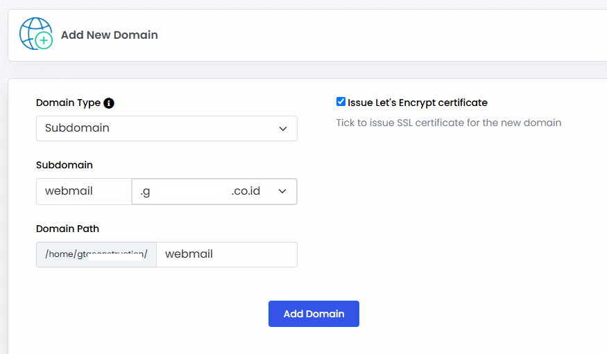Click the Subdomain field label
This screenshot has height=354, width=607.
click(x=65, y=165)
